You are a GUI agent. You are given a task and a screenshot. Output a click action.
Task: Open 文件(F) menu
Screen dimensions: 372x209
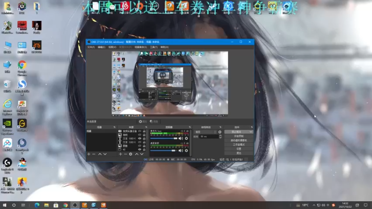click(x=91, y=47)
